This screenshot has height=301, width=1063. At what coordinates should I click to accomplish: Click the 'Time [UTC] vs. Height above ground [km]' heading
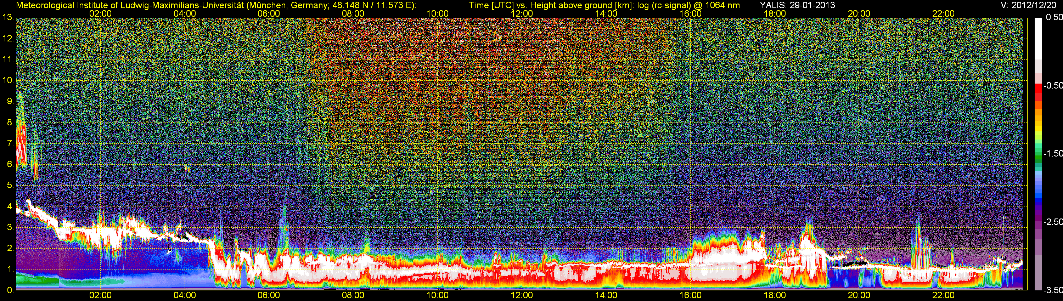(551, 5)
